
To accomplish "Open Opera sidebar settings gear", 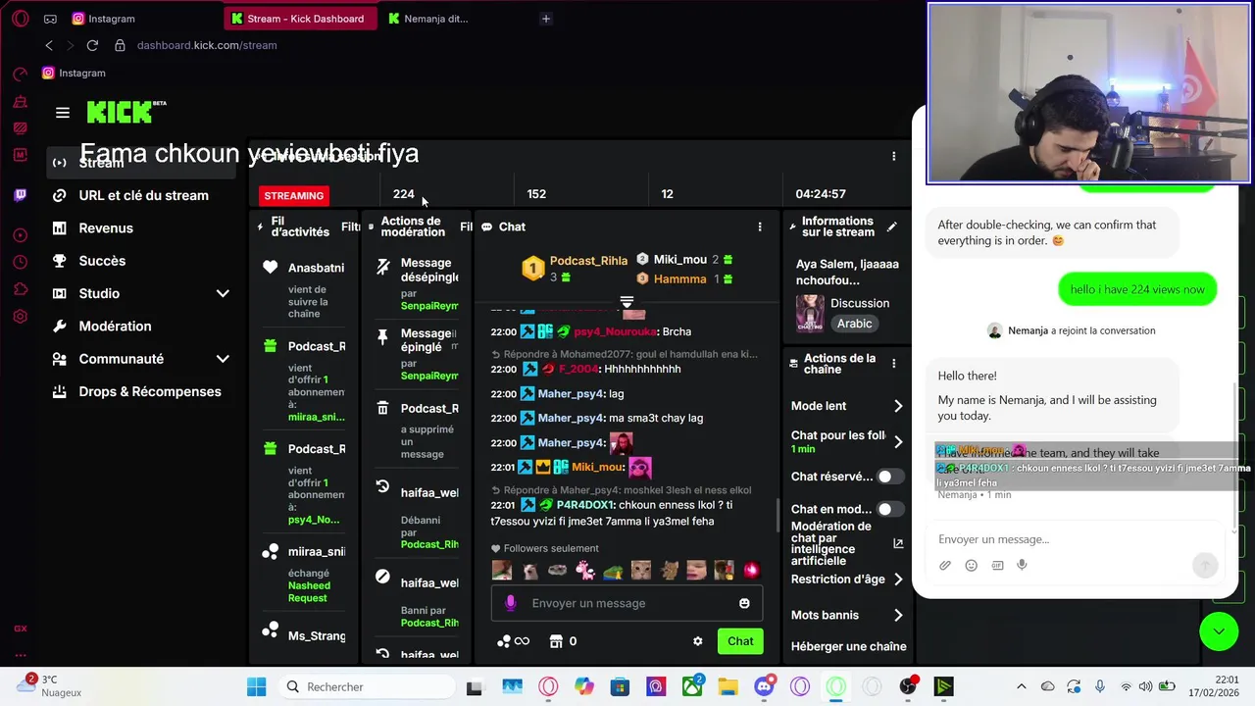I will click(x=20, y=317).
